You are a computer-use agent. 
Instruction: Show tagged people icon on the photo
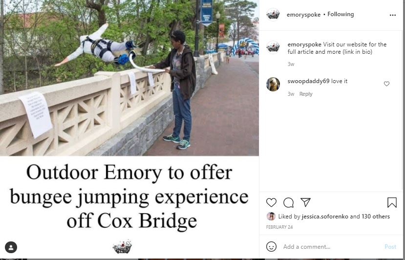(11, 247)
